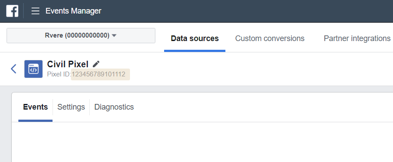Click the pencil icon to rename Civil Pixel
Viewport: 393px width, 162px height.
pyautogui.click(x=96, y=64)
